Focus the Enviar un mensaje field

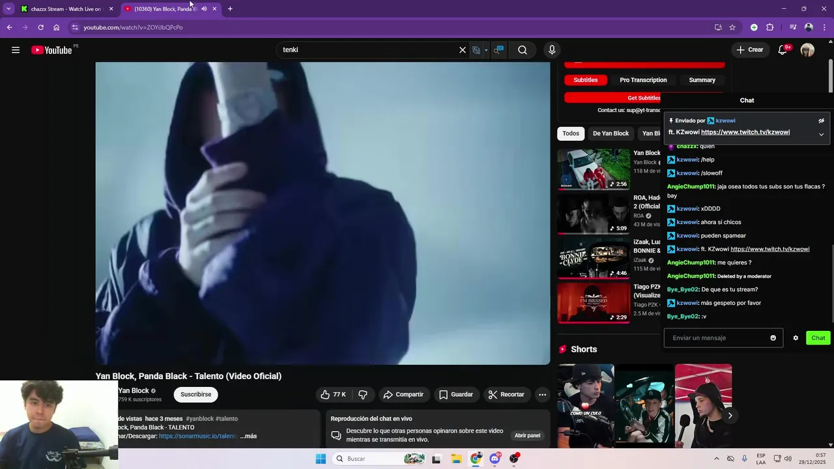[718, 338]
